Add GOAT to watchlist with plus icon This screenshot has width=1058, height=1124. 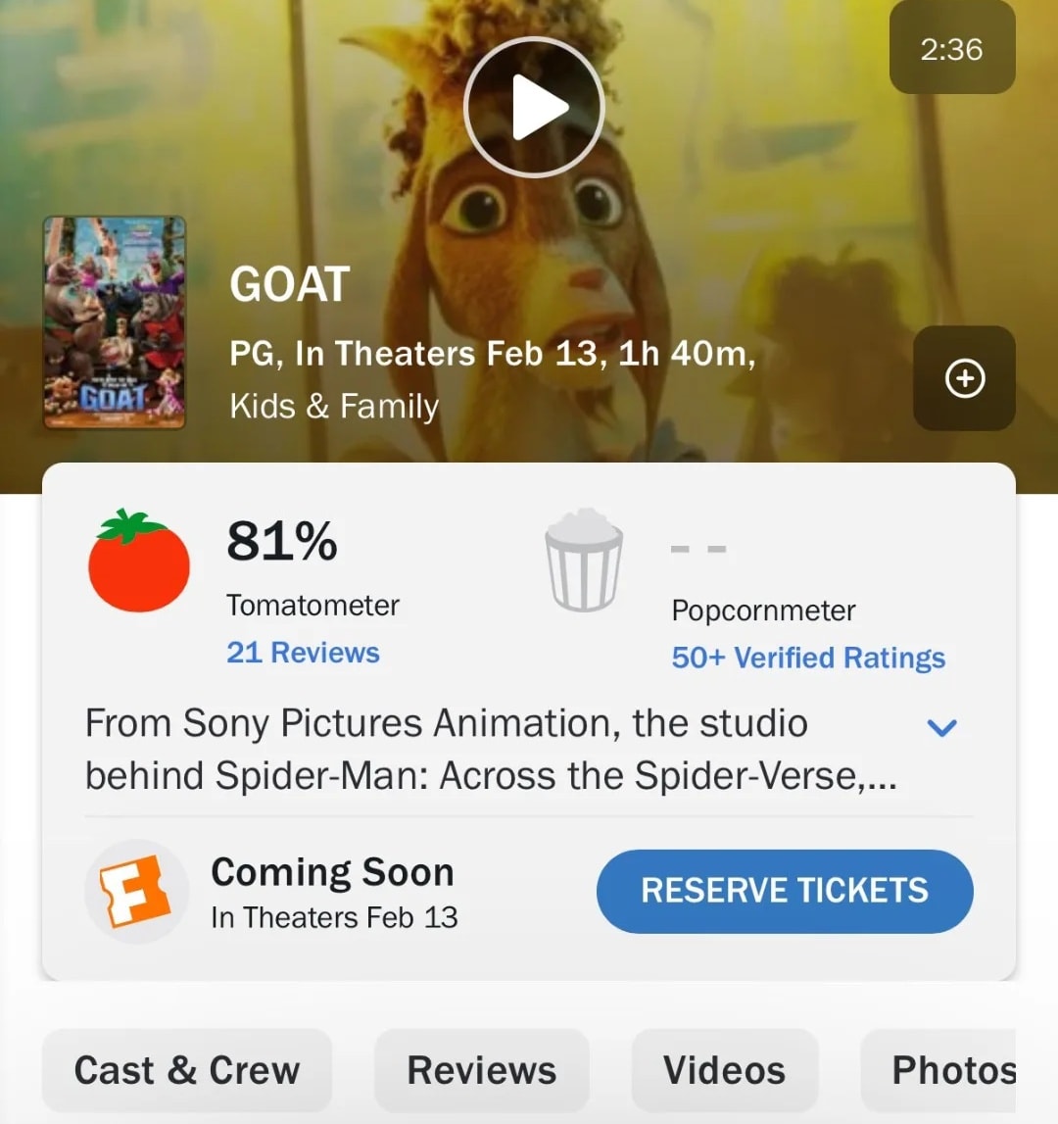(964, 378)
